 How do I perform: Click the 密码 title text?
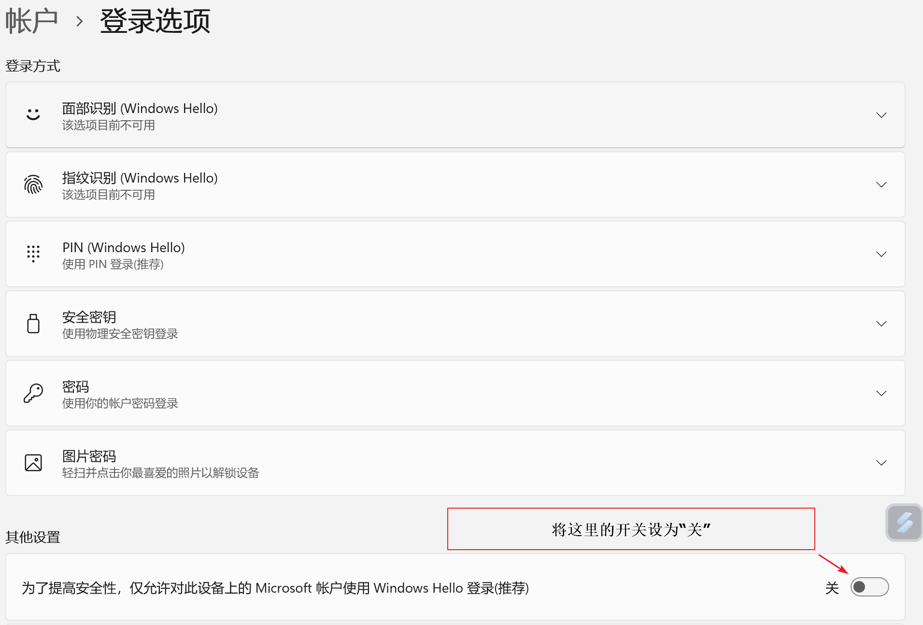point(76,386)
